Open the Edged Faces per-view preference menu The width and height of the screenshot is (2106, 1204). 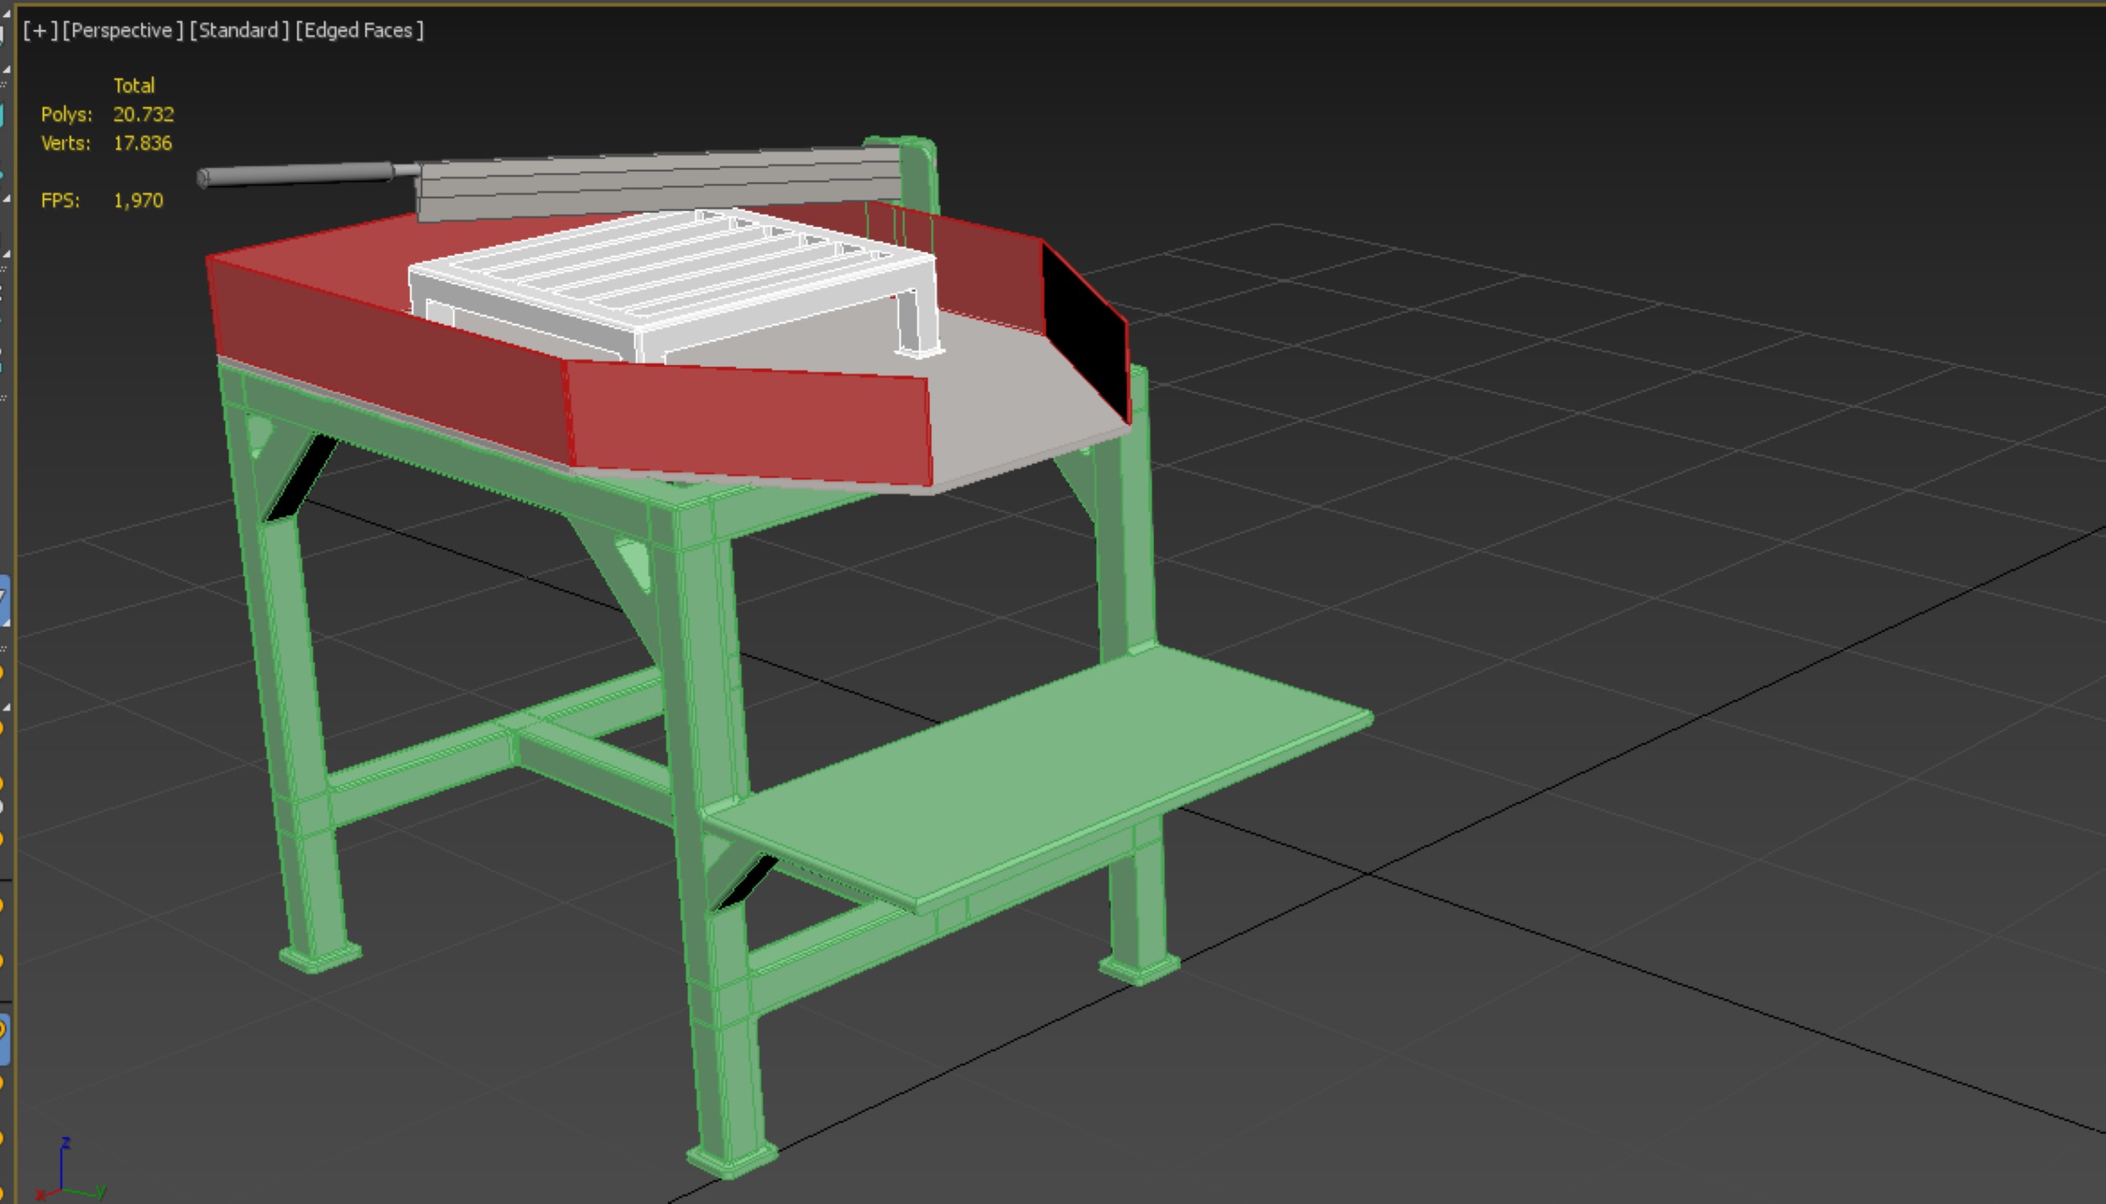coord(360,30)
